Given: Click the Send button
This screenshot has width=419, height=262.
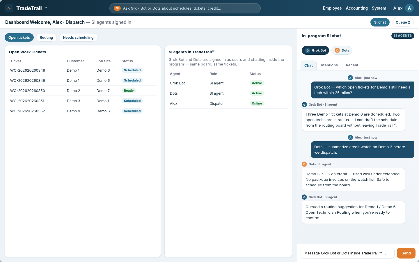Looking at the screenshot, I should click(x=406, y=253).
